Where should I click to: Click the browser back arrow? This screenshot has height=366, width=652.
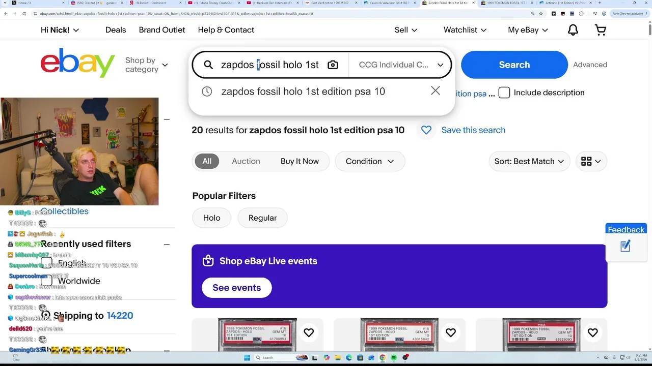point(5,14)
